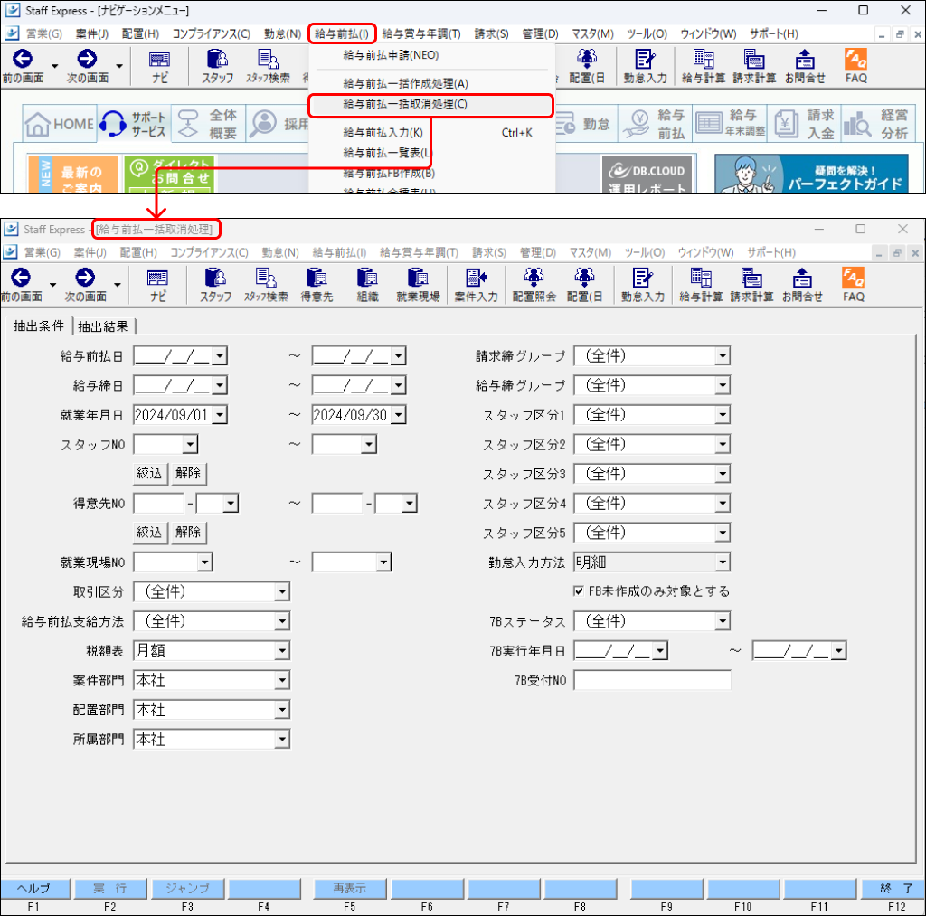Click 7B受付NO input field
Screen dimensions: 926x916
[652, 680]
